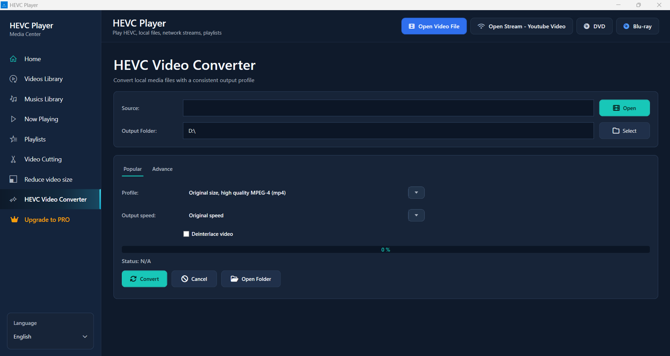This screenshot has width=670, height=356.
Task: Click the Output Folder path field
Action: (x=388, y=131)
